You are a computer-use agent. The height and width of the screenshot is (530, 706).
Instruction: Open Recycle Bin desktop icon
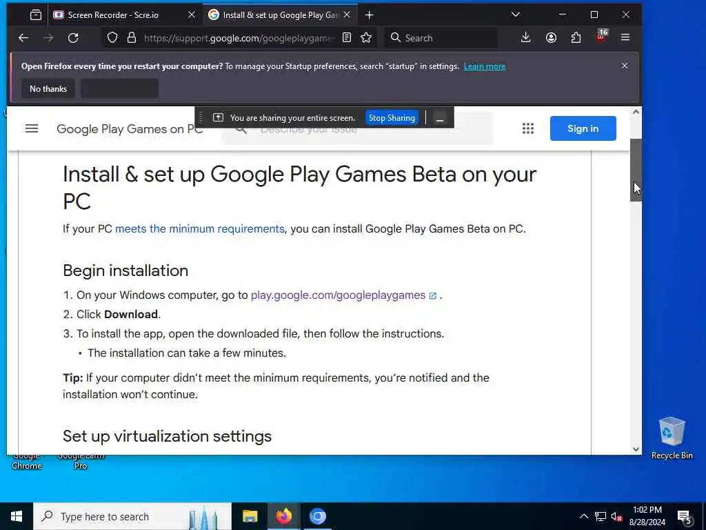tap(672, 438)
